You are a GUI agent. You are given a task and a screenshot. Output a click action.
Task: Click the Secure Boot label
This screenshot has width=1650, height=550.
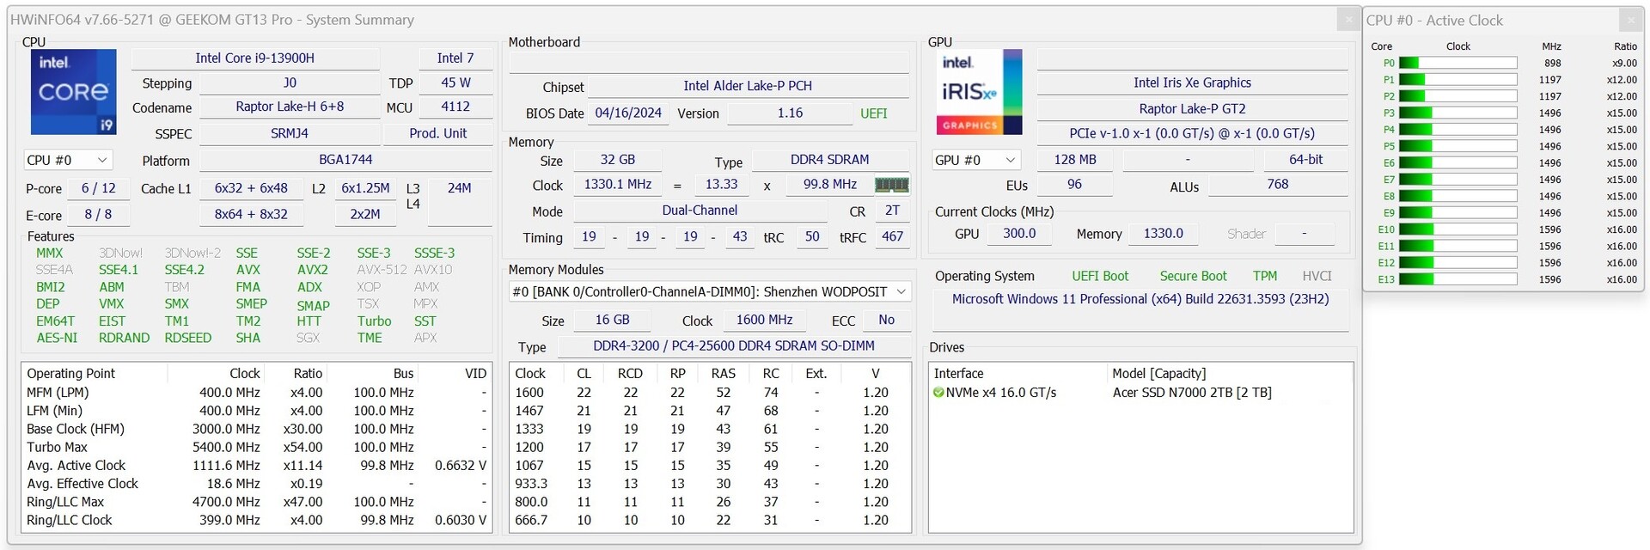(x=1194, y=276)
